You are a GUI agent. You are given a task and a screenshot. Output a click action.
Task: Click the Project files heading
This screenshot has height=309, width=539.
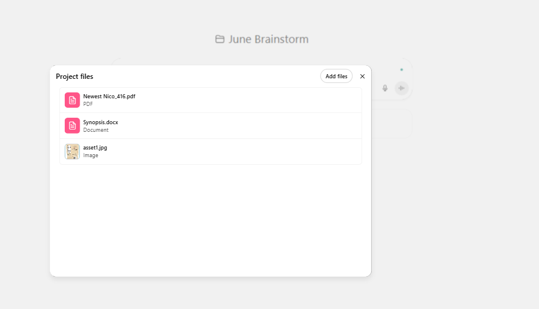74,77
